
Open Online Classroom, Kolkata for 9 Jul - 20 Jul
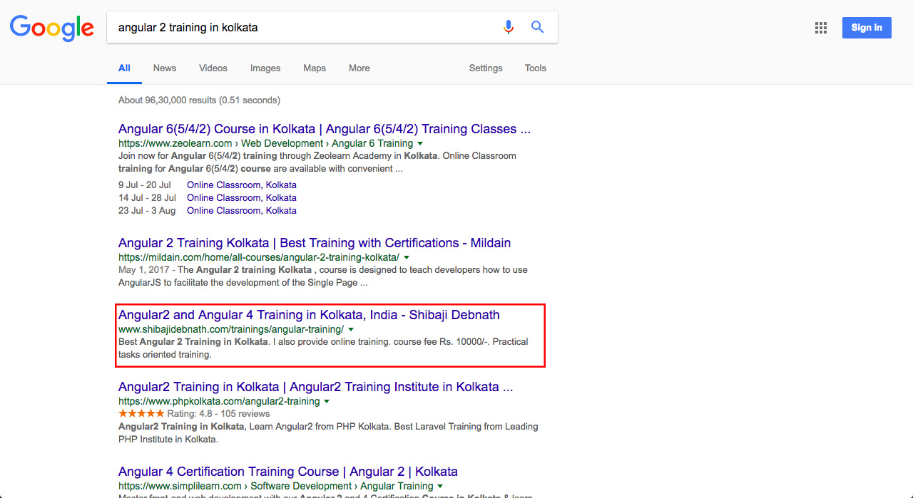coord(242,185)
